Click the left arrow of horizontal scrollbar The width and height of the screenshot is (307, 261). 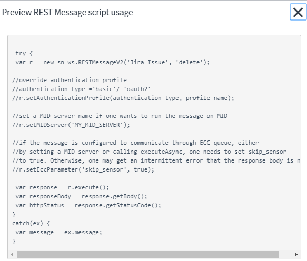coord(12,254)
